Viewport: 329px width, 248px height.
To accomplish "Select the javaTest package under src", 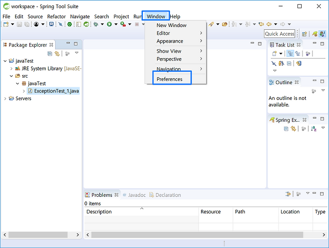I will coord(37,83).
